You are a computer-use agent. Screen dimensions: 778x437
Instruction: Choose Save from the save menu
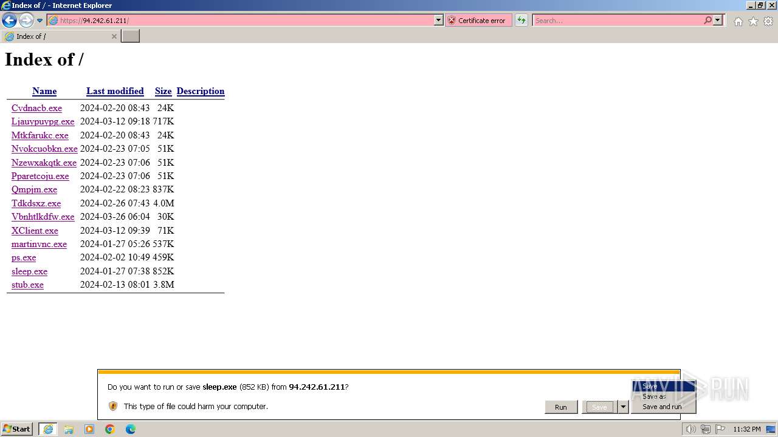click(663, 386)
